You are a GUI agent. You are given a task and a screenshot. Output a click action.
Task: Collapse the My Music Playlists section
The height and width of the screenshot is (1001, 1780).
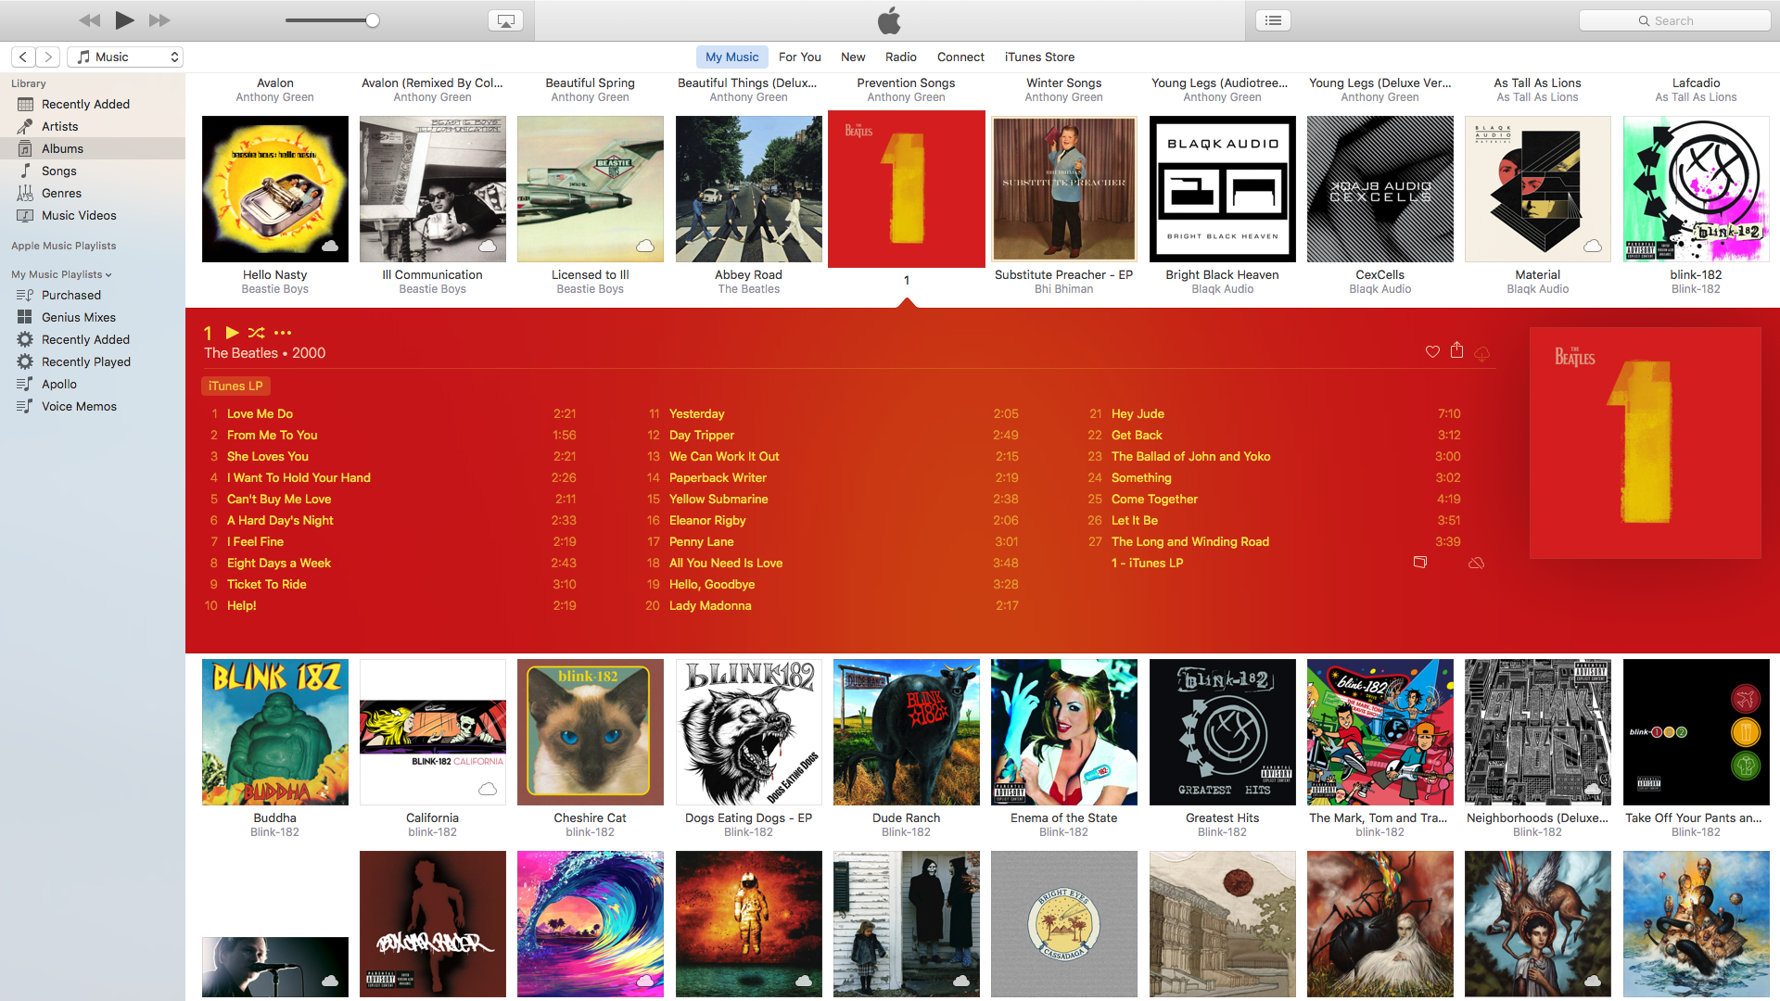click(x=108, y=274)
